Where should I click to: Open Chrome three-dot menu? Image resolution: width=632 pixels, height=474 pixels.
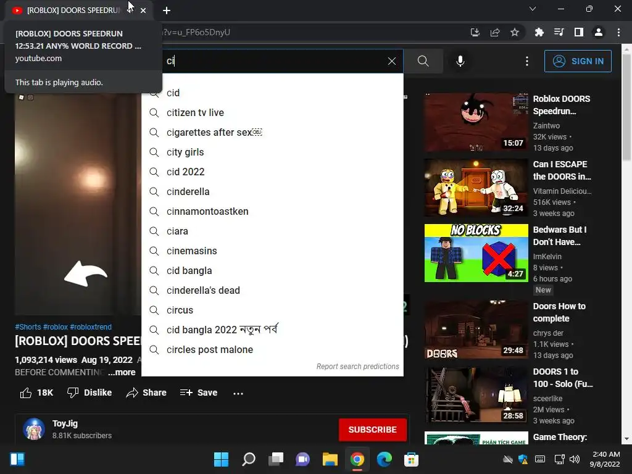[x=618, y=32]
